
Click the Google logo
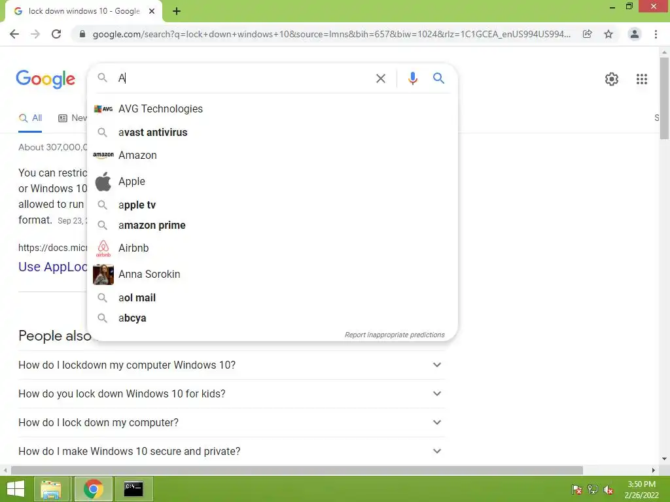coord(45,79)
